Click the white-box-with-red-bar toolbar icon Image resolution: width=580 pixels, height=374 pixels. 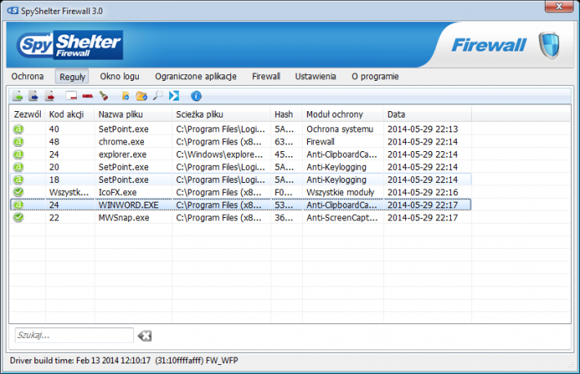71,96
